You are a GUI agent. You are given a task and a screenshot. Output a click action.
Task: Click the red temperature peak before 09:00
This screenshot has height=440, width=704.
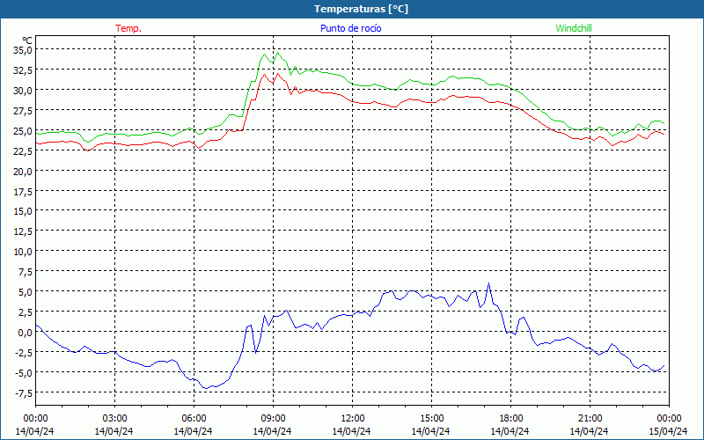click(x=264, y=75)
